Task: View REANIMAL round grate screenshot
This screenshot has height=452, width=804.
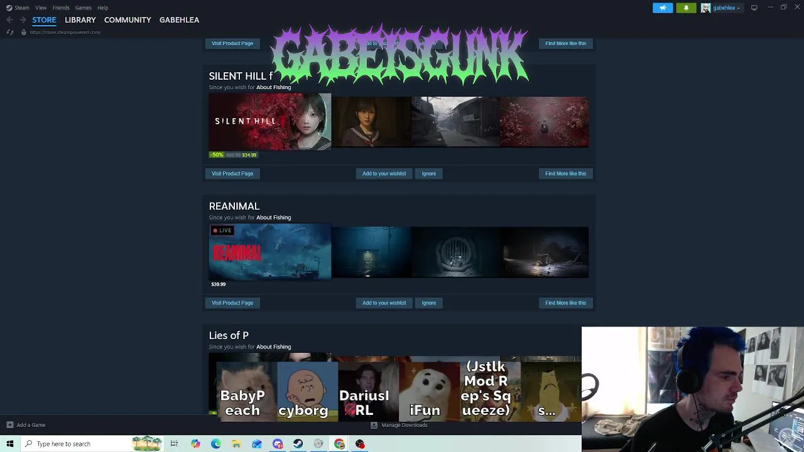Action: coord(456,252)
